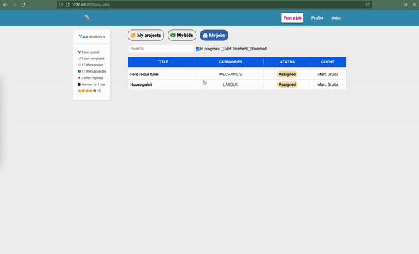
Task: Click the 2 jobs completed text
Action: pyautogui.click(x=93, y=59)
